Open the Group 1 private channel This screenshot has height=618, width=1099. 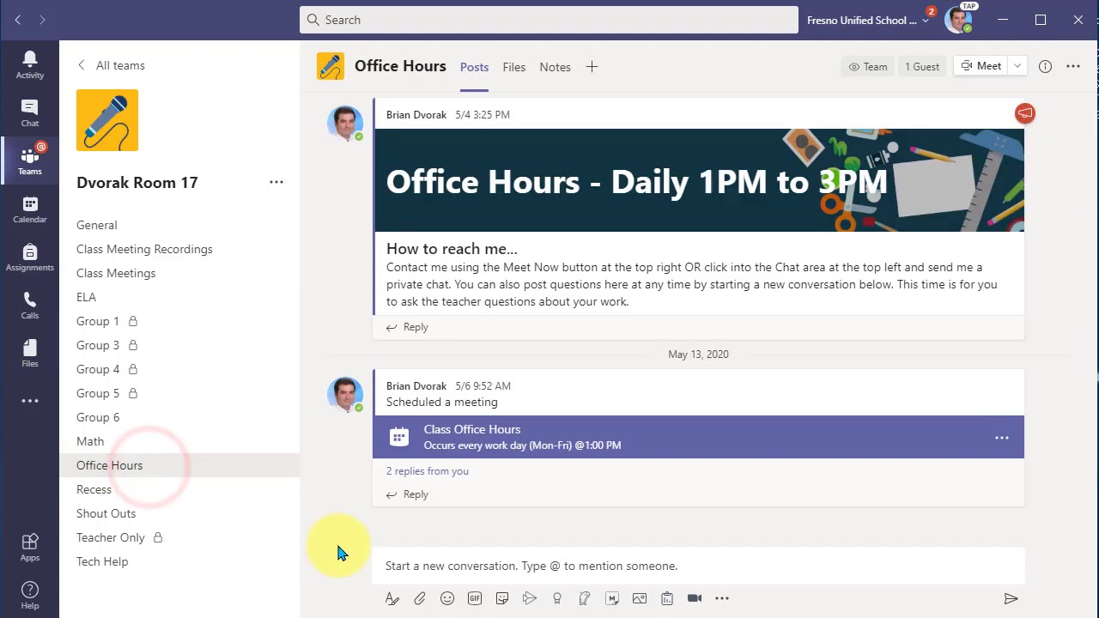click(98, 321)
